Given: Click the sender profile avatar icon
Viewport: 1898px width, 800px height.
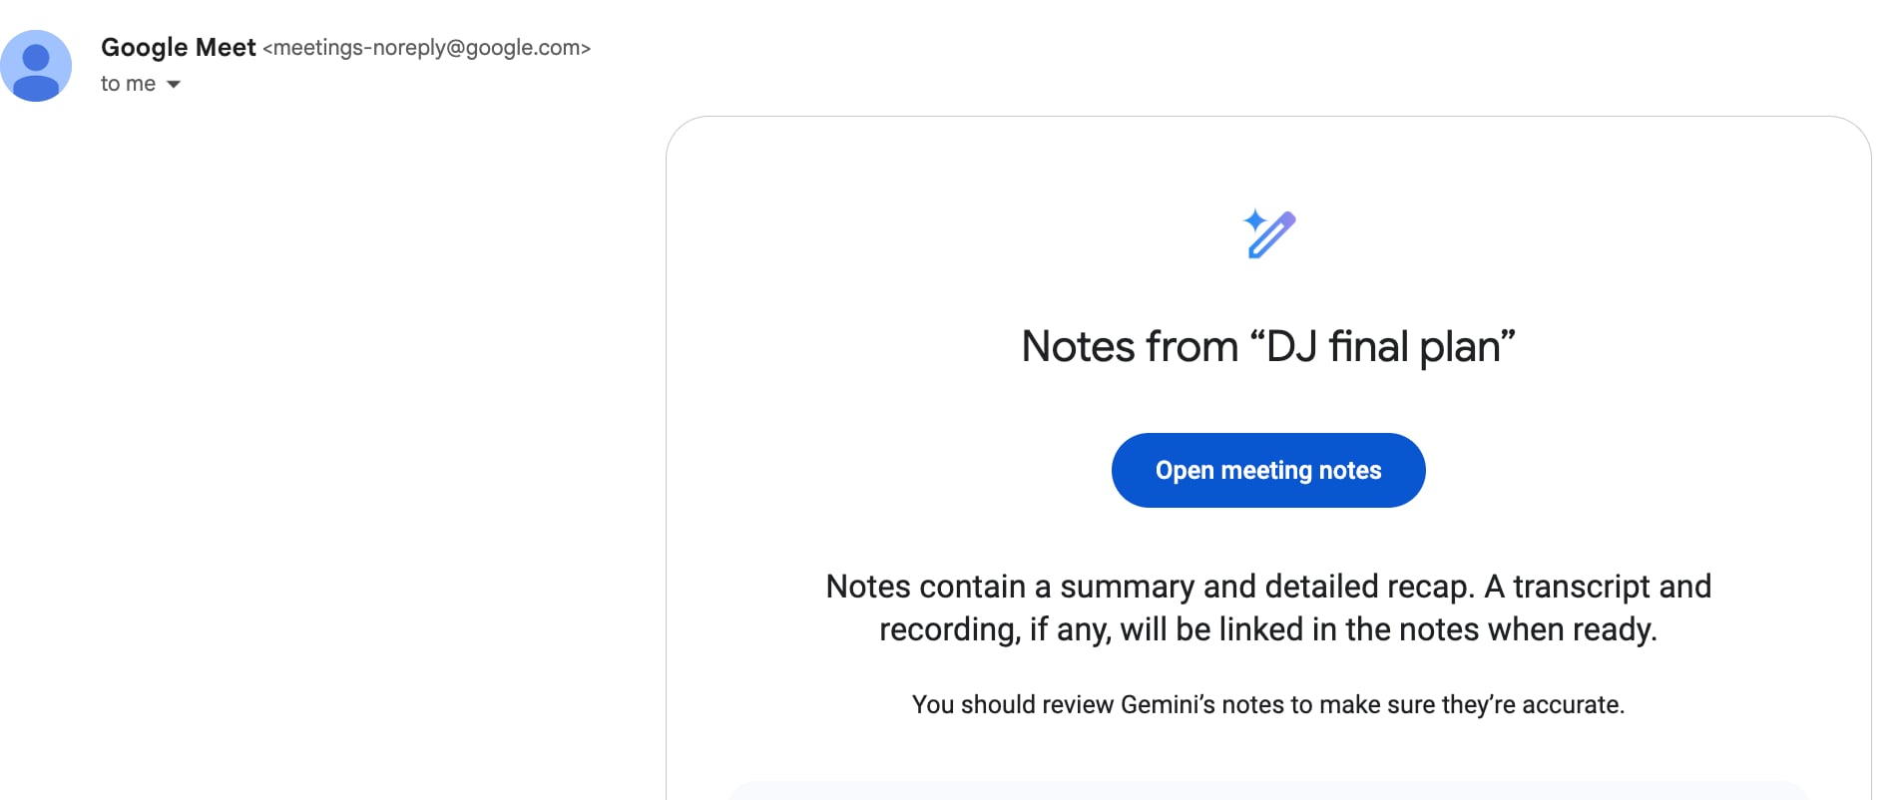Looking at the screenshot, I should 36,66.
